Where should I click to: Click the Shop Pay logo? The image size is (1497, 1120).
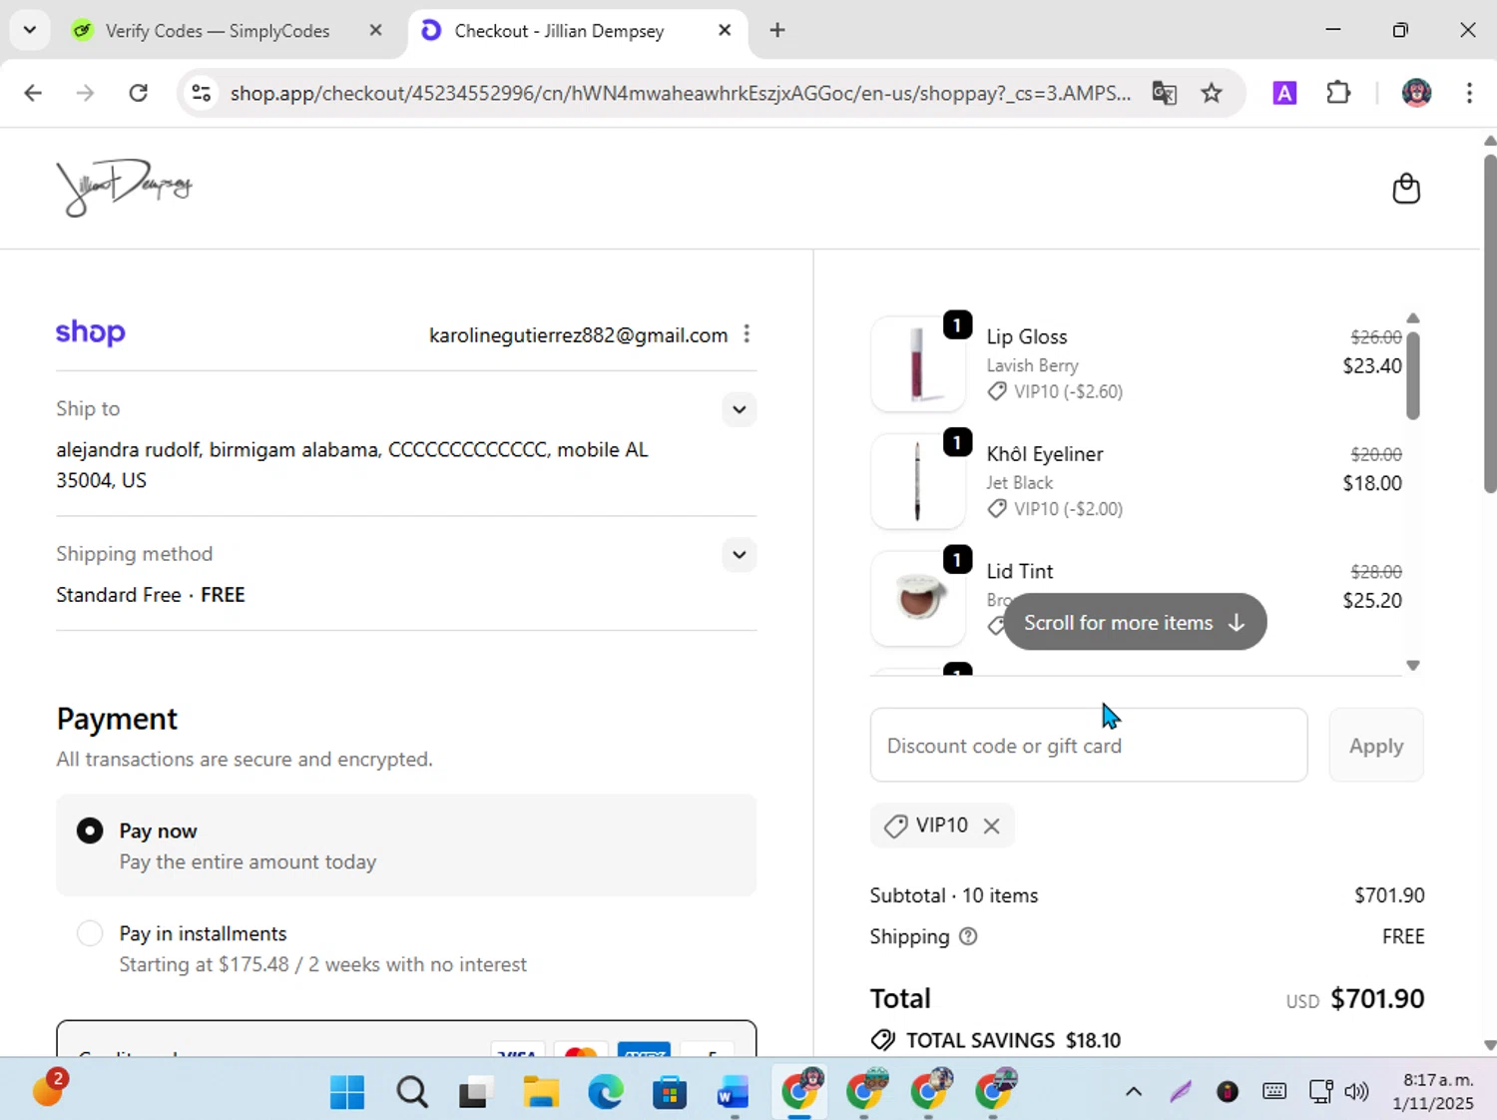[x=90, y=332]
